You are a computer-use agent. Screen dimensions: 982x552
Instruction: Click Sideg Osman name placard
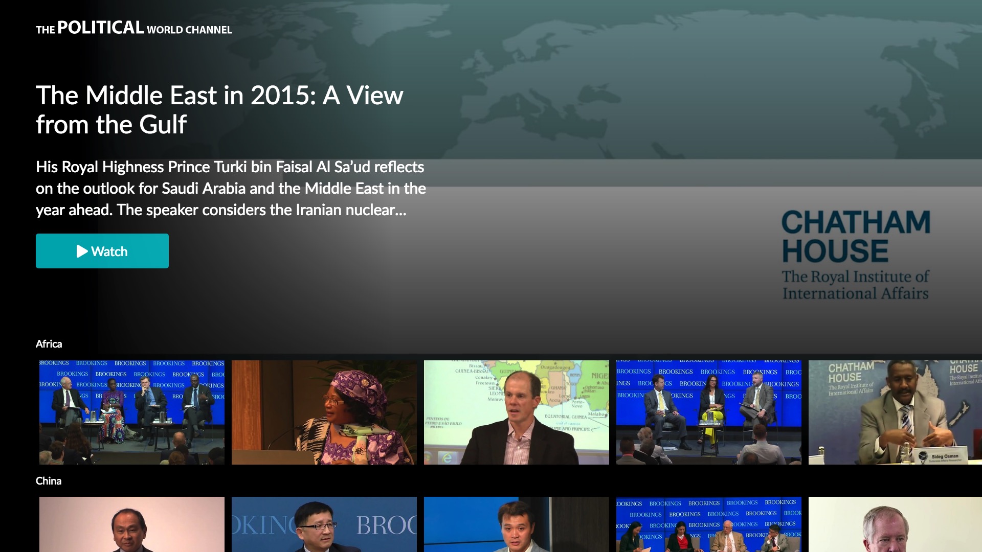(x=944, y=456)
